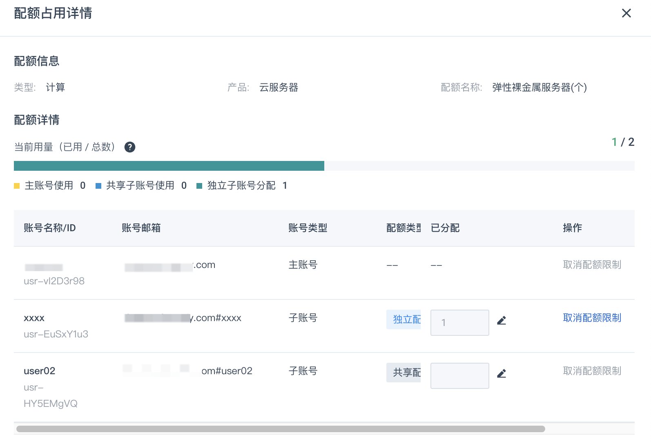
Task: Close the quota usage details dialog
Action: (626, 13)
